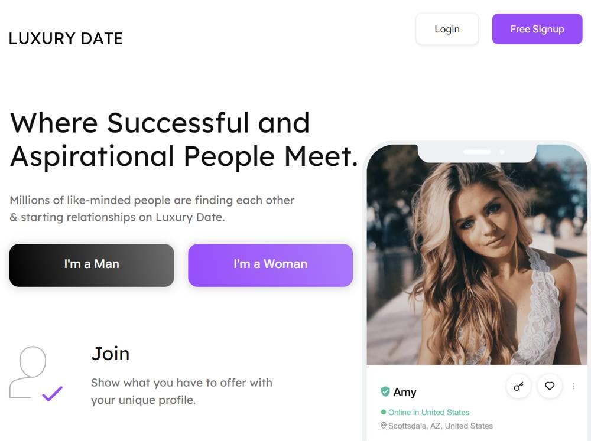Click the purple checkmark icon
This screenshot has width=591, height=441.
(52, 394)
